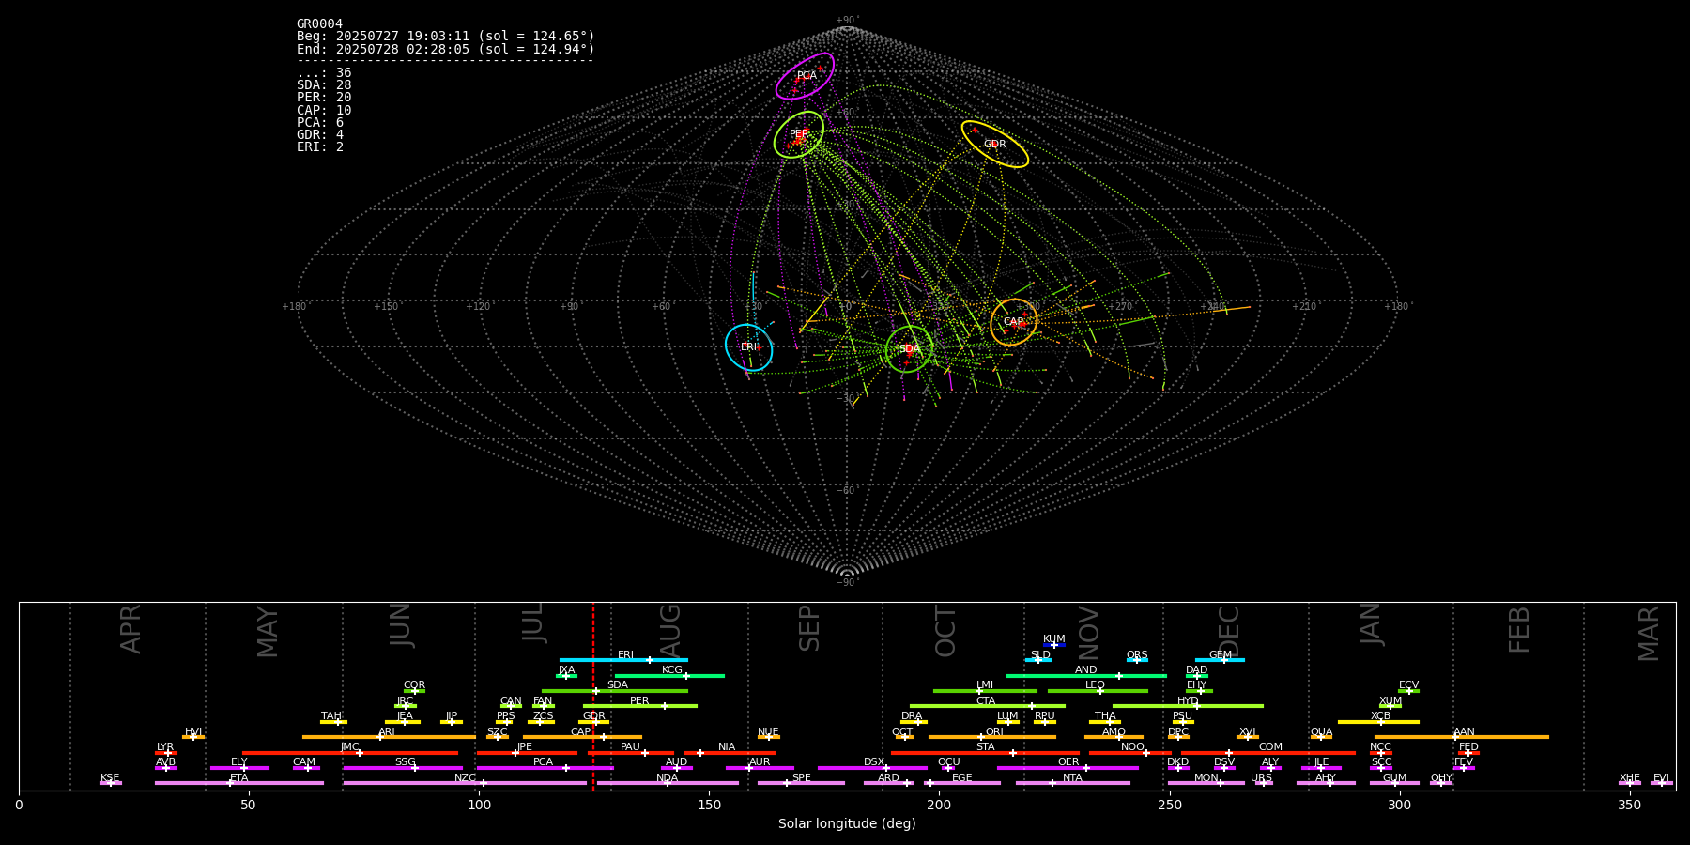Click the magenta PCA bar in timeline
This screenshot has width=1690, height=845.
tap(545, 768)
